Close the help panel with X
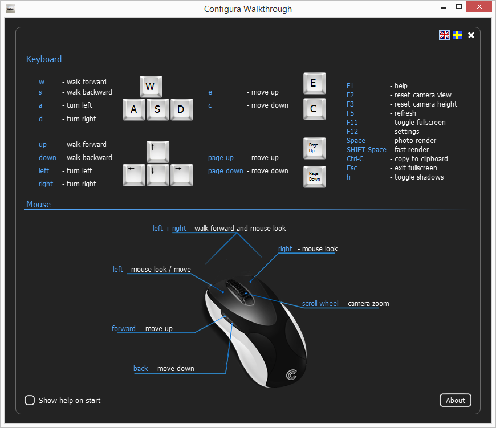This screenshot has height=428, width=496. (471, 35)
